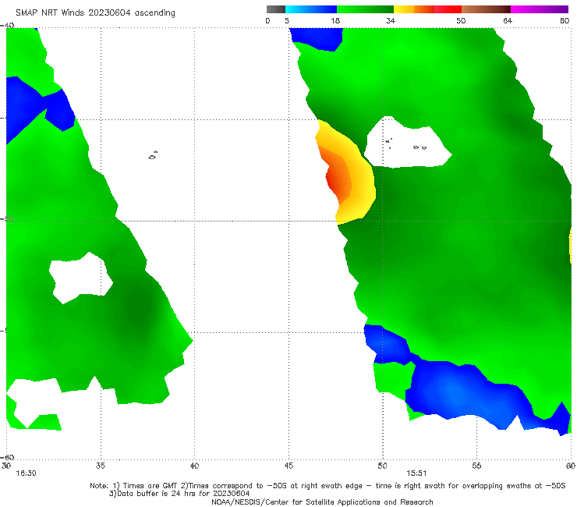Click the note line starting "Note: 1) Times are GMT"
The image size is (577, 507).
[x=327, y=486]
